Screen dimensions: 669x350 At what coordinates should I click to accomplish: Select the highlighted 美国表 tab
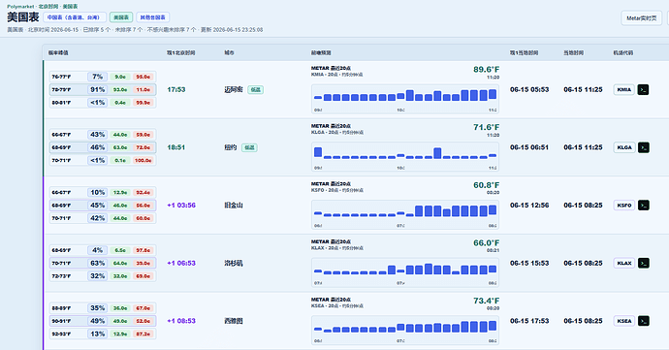pyautogui.click(x=121, y=17)
